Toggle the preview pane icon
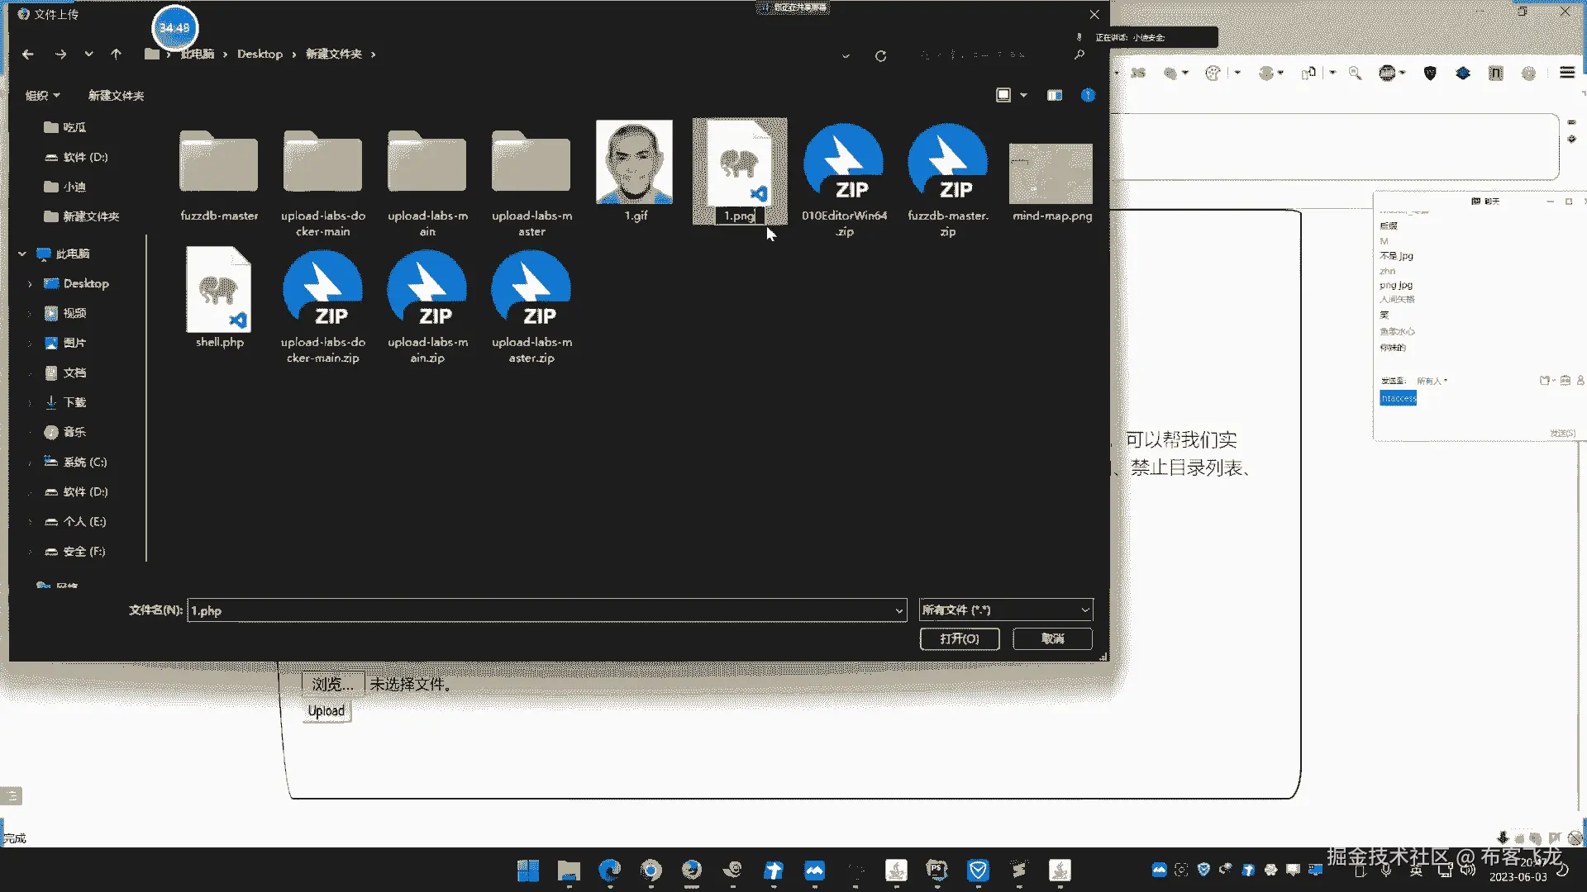Screen dimensions: 1587x892 tap(1054, 96)
